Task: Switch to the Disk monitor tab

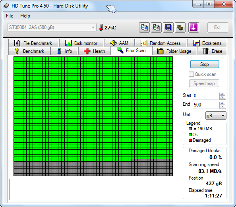Action: pyautogui.click(x=81, y=43)
